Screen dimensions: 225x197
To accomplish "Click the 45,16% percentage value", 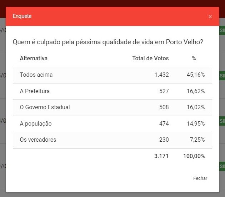I will click(196, 75).
